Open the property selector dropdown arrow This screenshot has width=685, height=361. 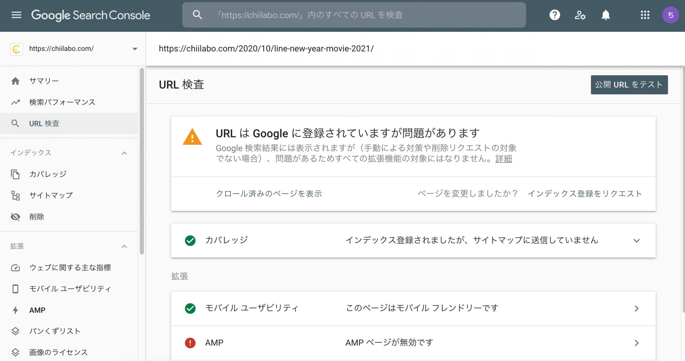coord(135,49)
